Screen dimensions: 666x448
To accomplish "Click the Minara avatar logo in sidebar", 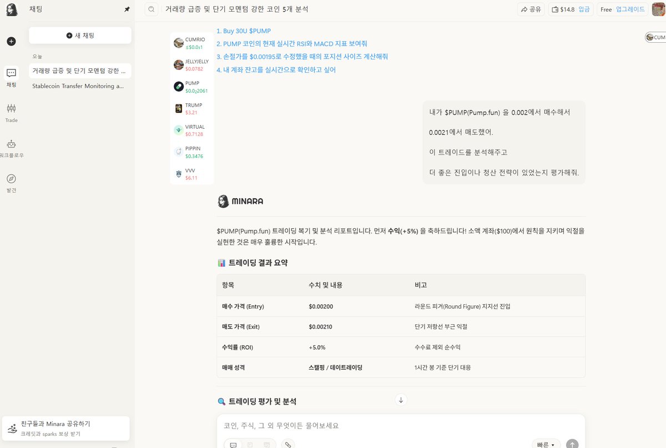I will click(x=12, y=9).
